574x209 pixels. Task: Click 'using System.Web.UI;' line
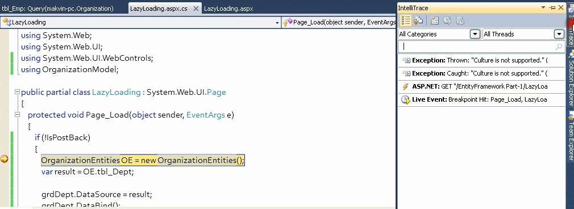pos(61,47)
